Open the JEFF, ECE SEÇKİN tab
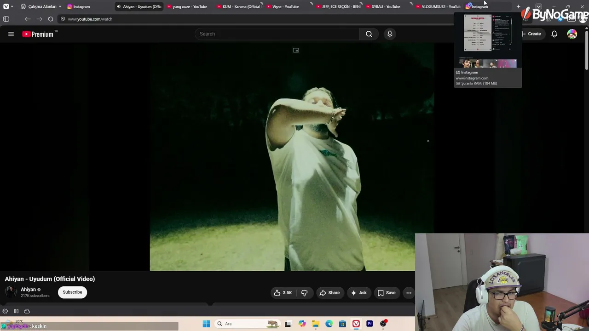The height and width of the screenshot is (331, 589). 337,6
